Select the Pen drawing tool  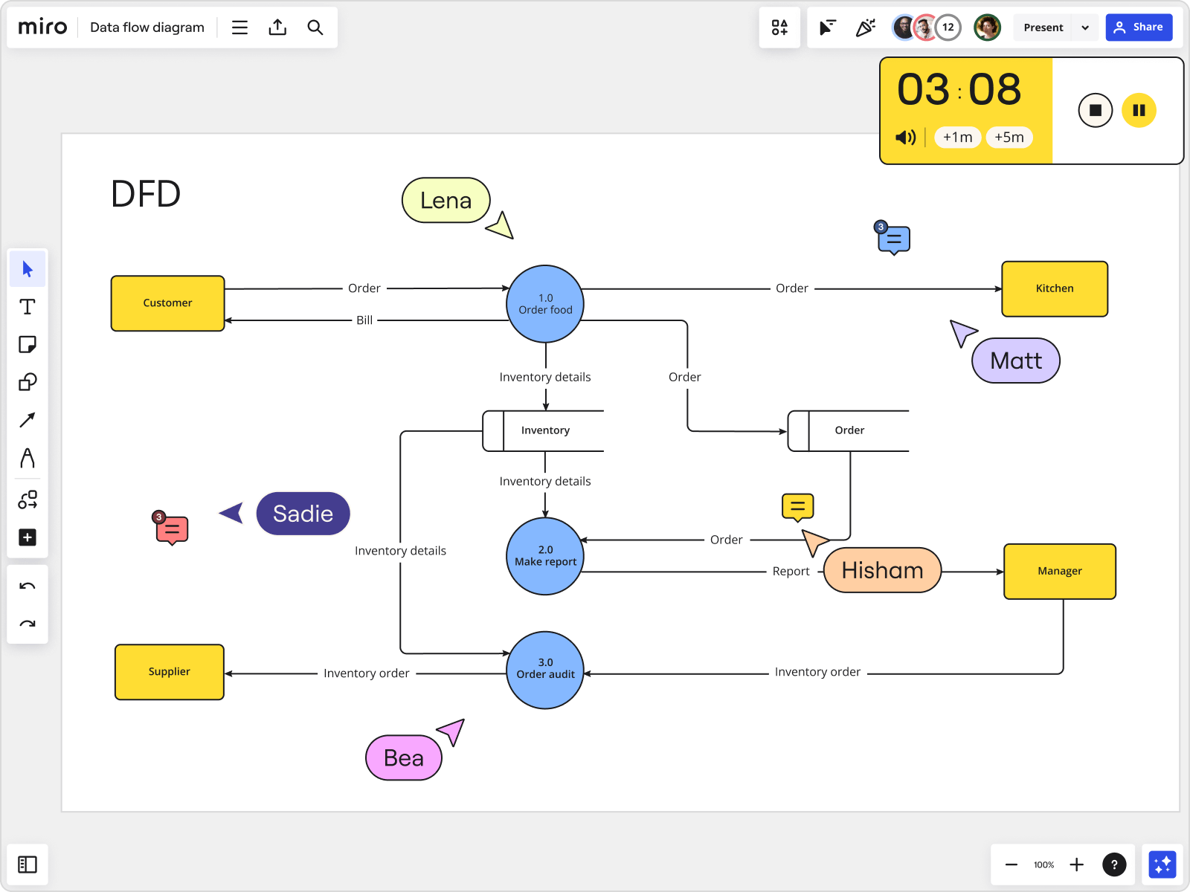pos(28,458)
